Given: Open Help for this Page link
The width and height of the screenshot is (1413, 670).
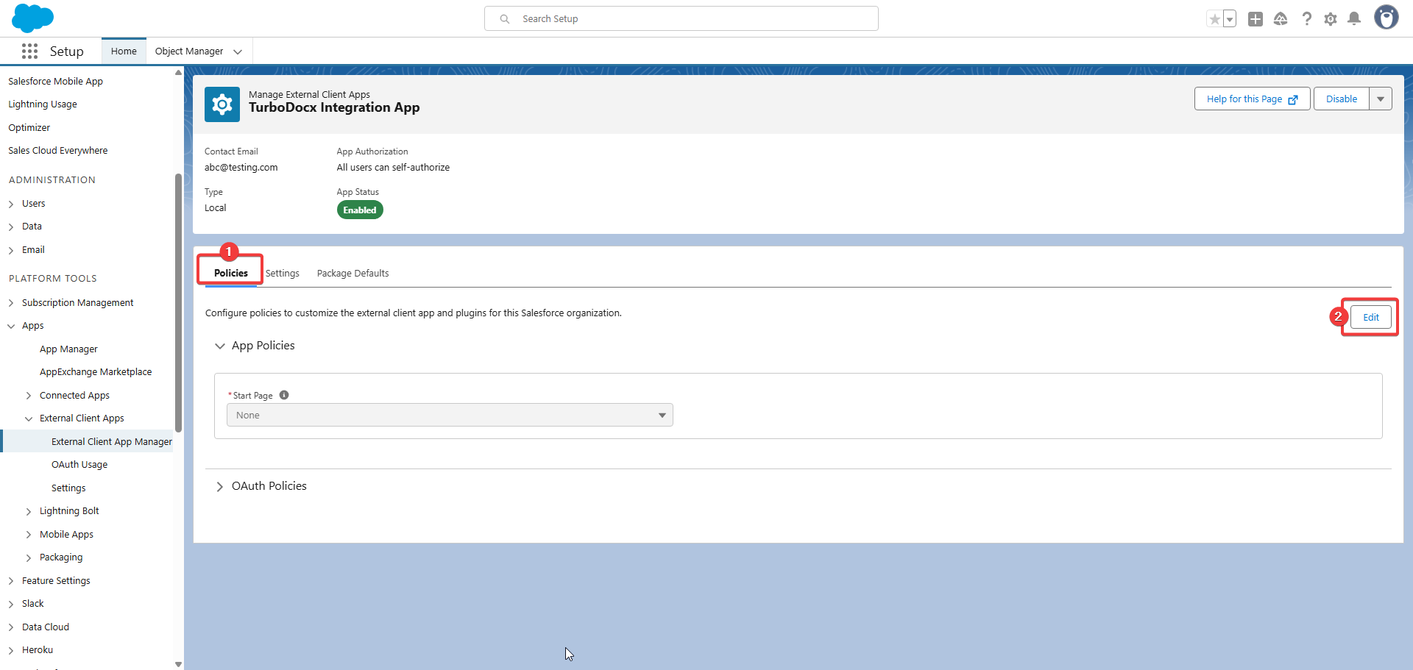Looking at the screenshot, I should [x=1252, y=99].
